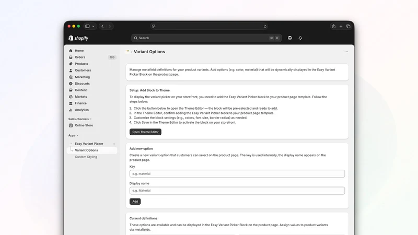Click the store icon next to search
Screen dimensions: 418x235
click(290, 38)
